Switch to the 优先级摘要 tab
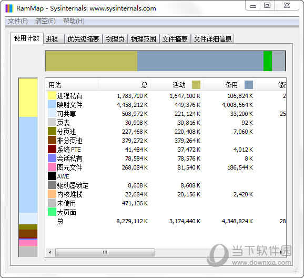Screen dimensions: 304x278 click(x=84, y=39)
